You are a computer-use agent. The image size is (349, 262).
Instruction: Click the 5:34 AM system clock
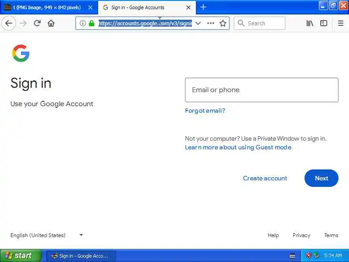[x=333, y=255]
